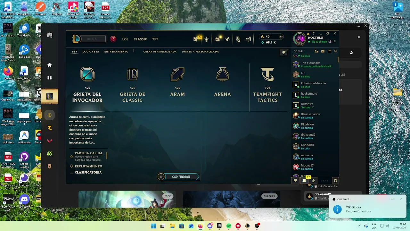Open the Entrenamiento tab
This screenshot has height=231, width=410.
[116, 51]
